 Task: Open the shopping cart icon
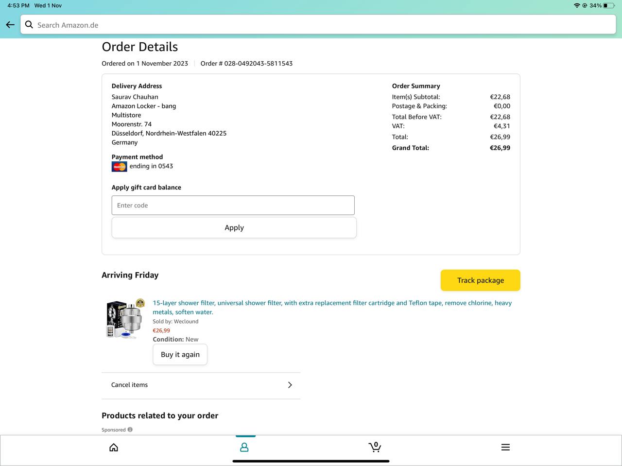coord(375,447)
